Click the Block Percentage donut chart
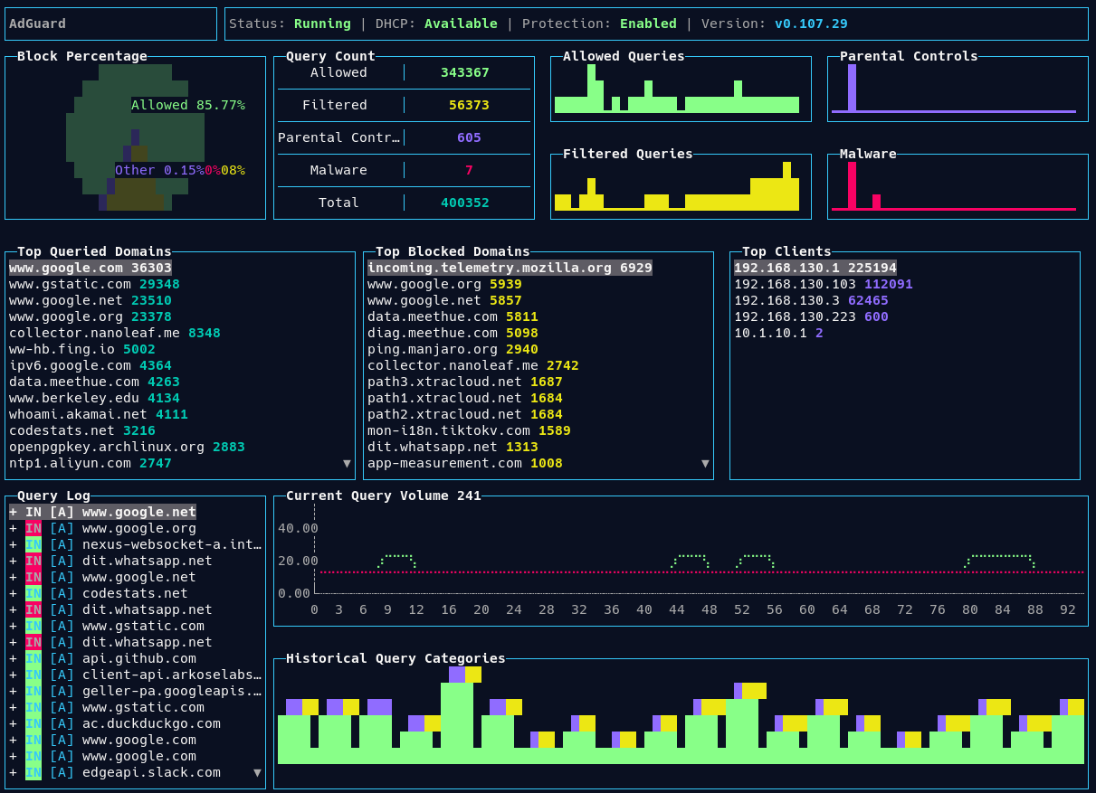 135,136
